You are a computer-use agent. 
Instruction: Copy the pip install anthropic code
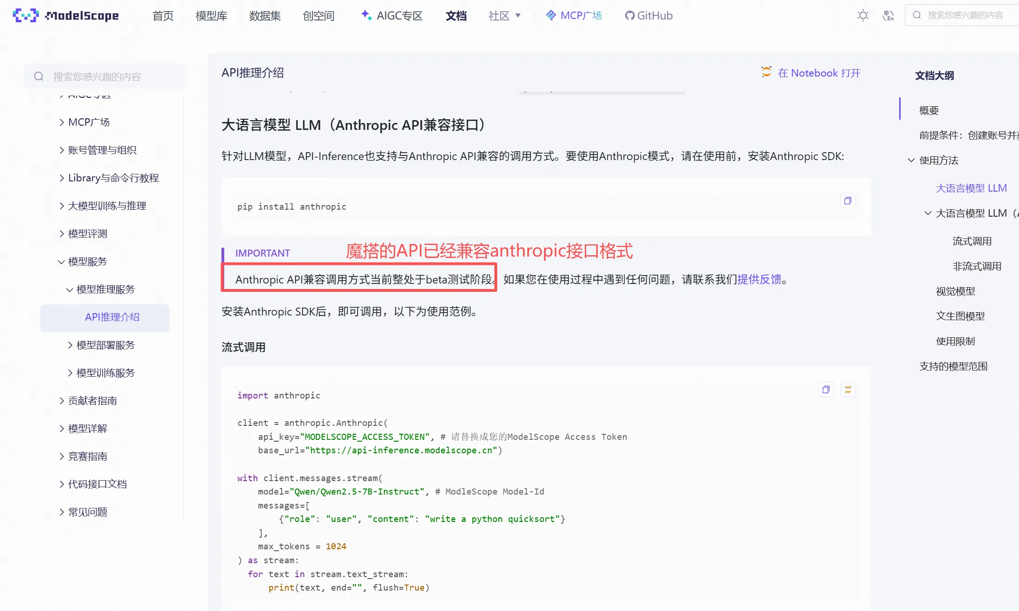[x=848, y=201]
